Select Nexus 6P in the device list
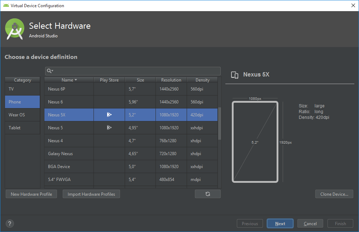The image size is (359, 232). point(68,89)
